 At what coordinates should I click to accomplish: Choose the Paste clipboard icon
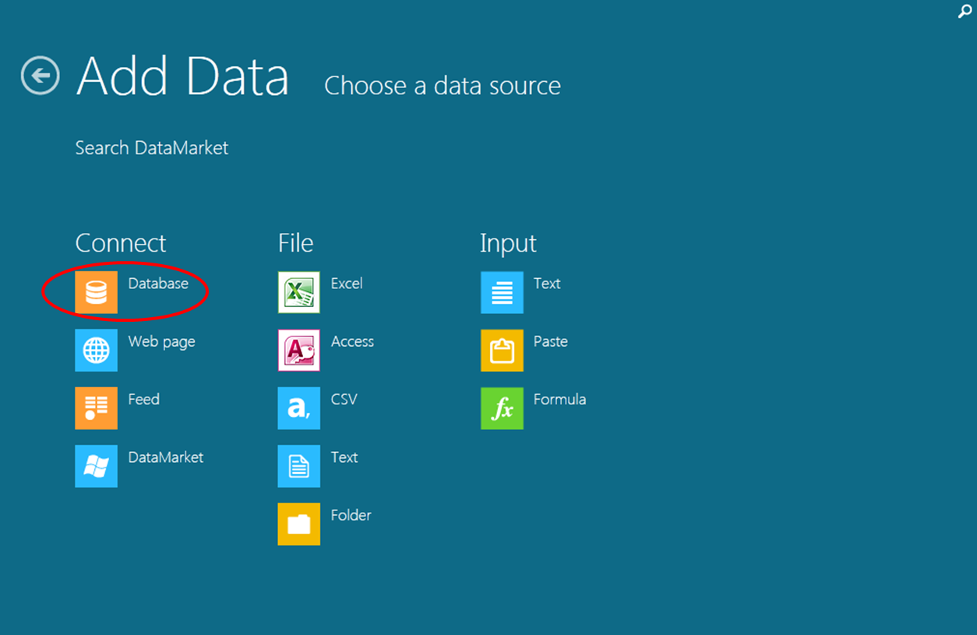point(502,350)
